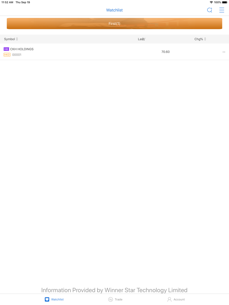
Task: Click the Winner Star Technology information text
Action: coord(114,290)
